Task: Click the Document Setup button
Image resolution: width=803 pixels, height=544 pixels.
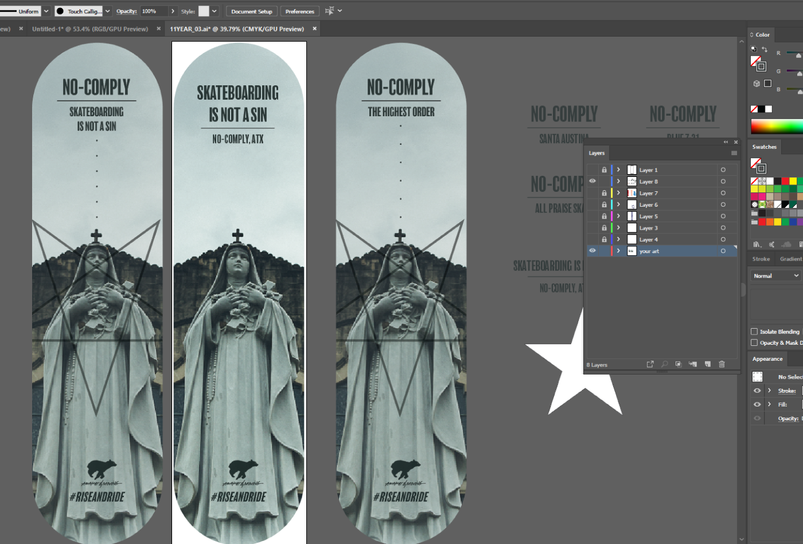Action: pyautogui.click(x=252, y=11)
